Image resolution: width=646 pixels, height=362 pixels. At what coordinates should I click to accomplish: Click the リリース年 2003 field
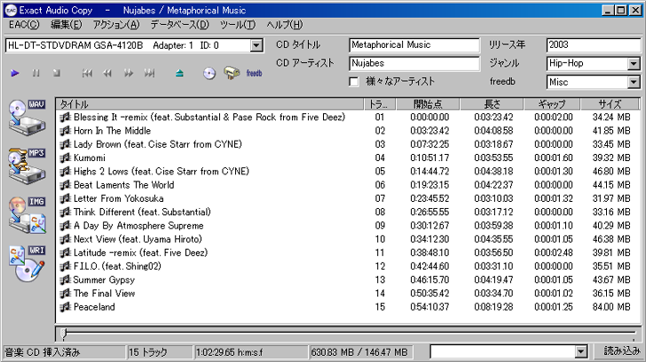pyautogui.click(x=594, y=45)
